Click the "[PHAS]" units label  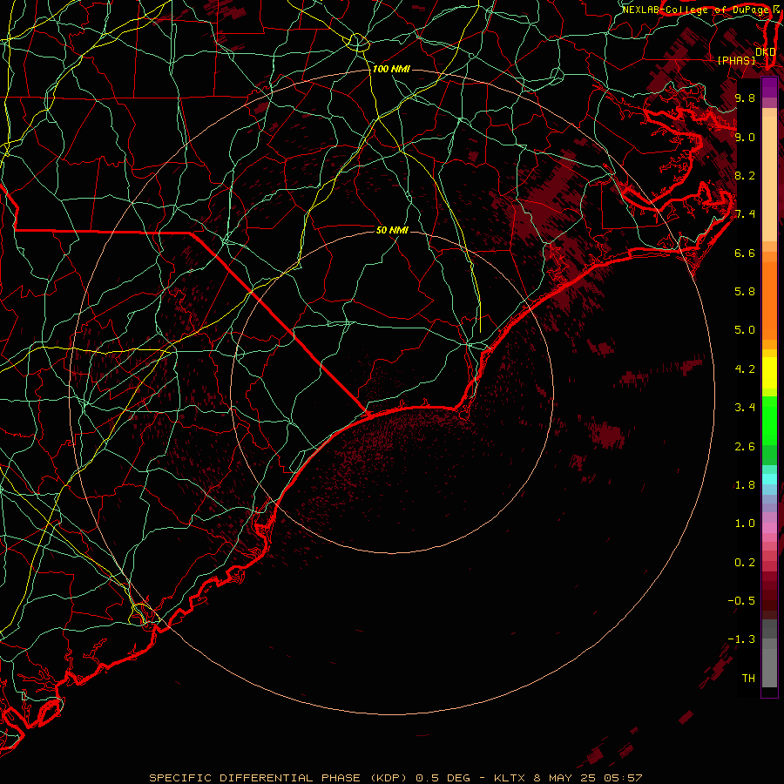coord(736,61)
